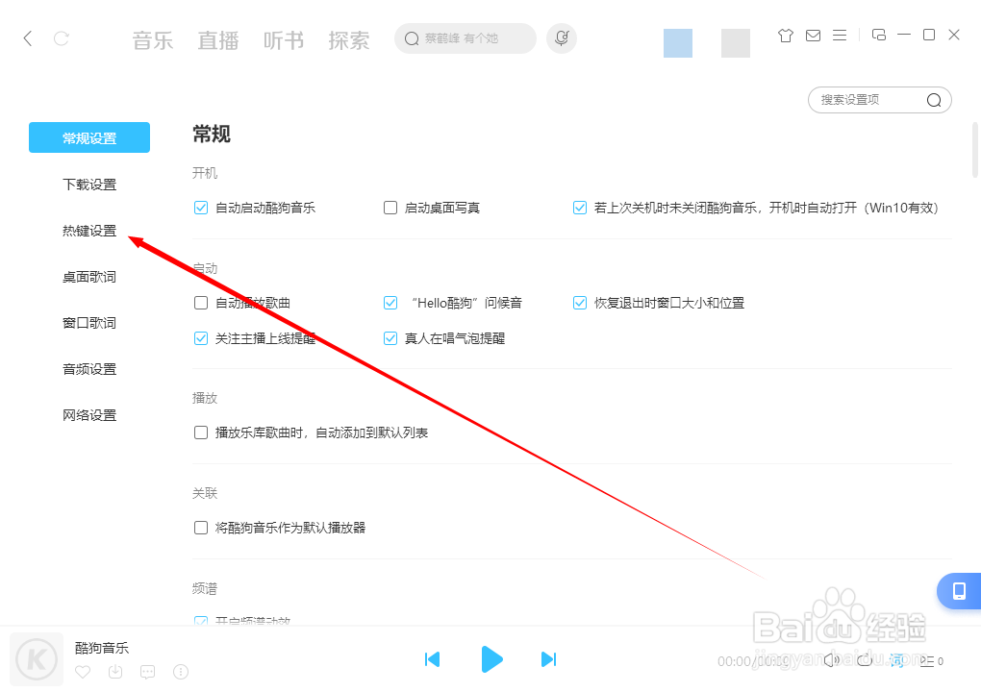Go back using the left arrow

coord(28,38)
